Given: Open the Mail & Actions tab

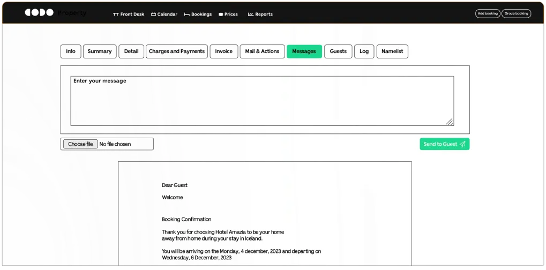Looking at the screenshot, I should 262,51.
